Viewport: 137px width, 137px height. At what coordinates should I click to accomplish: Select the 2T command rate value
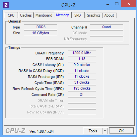tap(82, 94)
